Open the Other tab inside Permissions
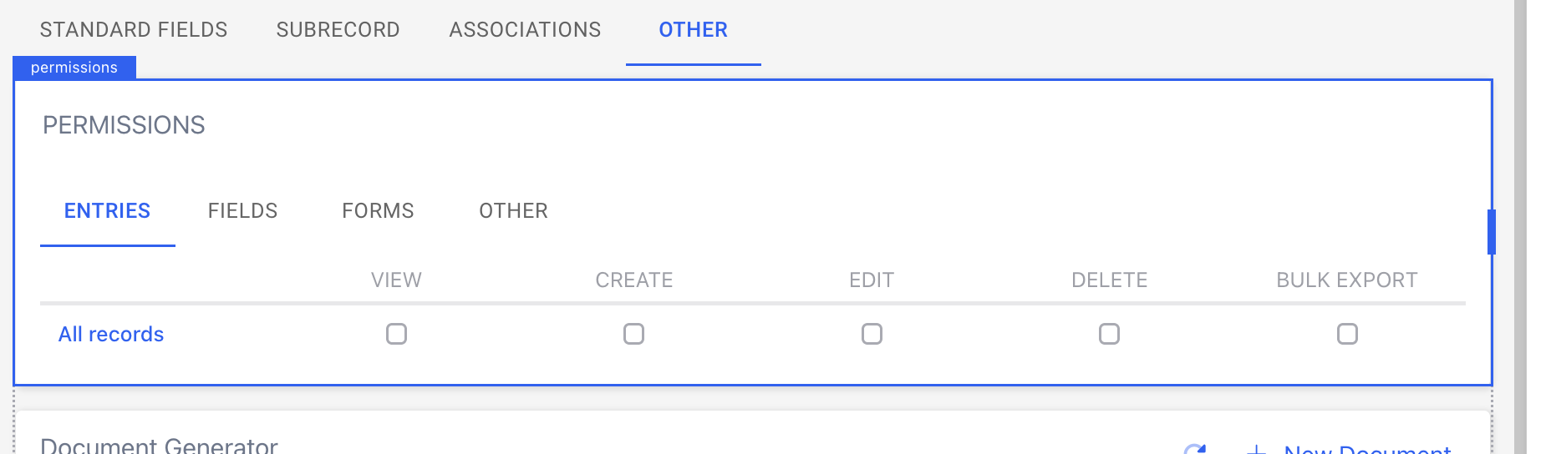This screenshot has width=1546, height=454. click(x=513, y=211)
